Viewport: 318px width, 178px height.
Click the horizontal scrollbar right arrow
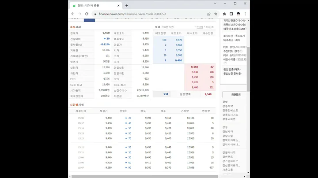pos(244,177)
